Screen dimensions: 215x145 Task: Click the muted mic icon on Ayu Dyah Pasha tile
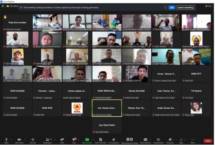click(94, 132)
